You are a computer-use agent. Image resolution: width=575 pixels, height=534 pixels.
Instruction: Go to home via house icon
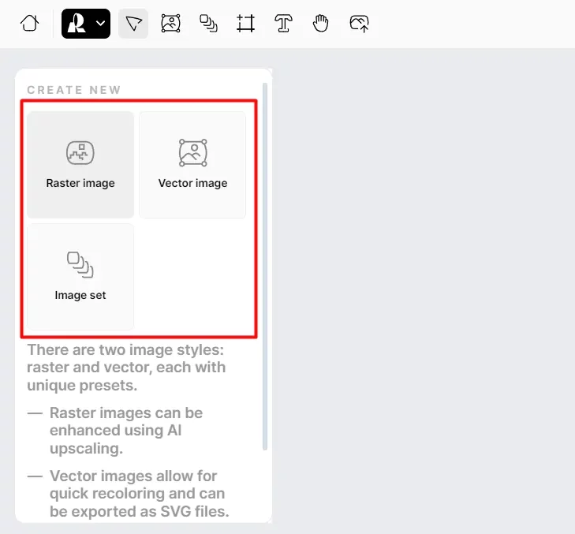29,24
